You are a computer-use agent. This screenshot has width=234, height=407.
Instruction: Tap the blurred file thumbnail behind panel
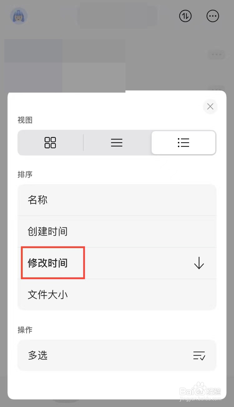(65, 66)
